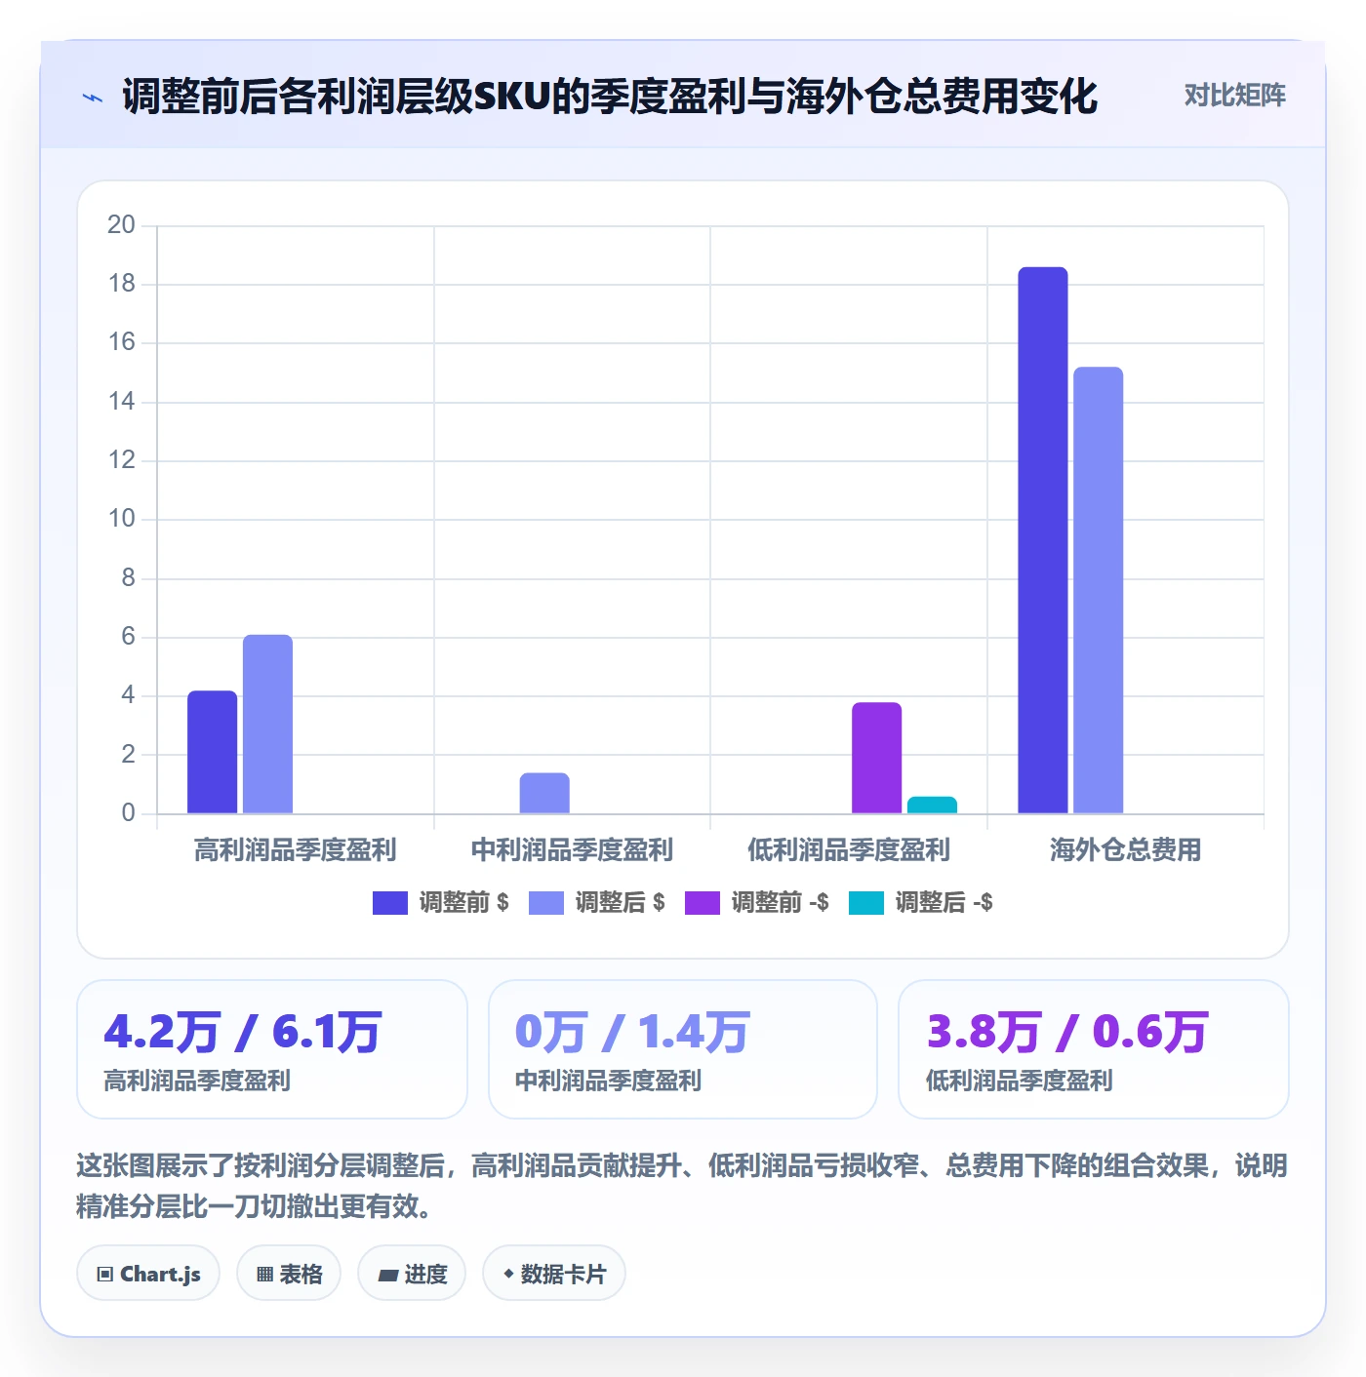This screenshot has width=1366, height=1377.
Task: Select the 3.8万 / 0.6万 value in the 低利润品 card
Action: click(1067, 1032)
